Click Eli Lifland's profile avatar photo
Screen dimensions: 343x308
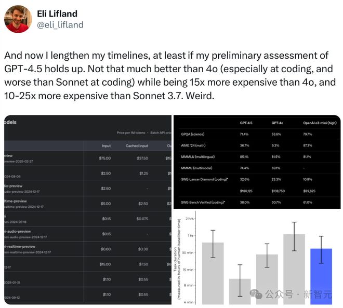pos(18,19)
